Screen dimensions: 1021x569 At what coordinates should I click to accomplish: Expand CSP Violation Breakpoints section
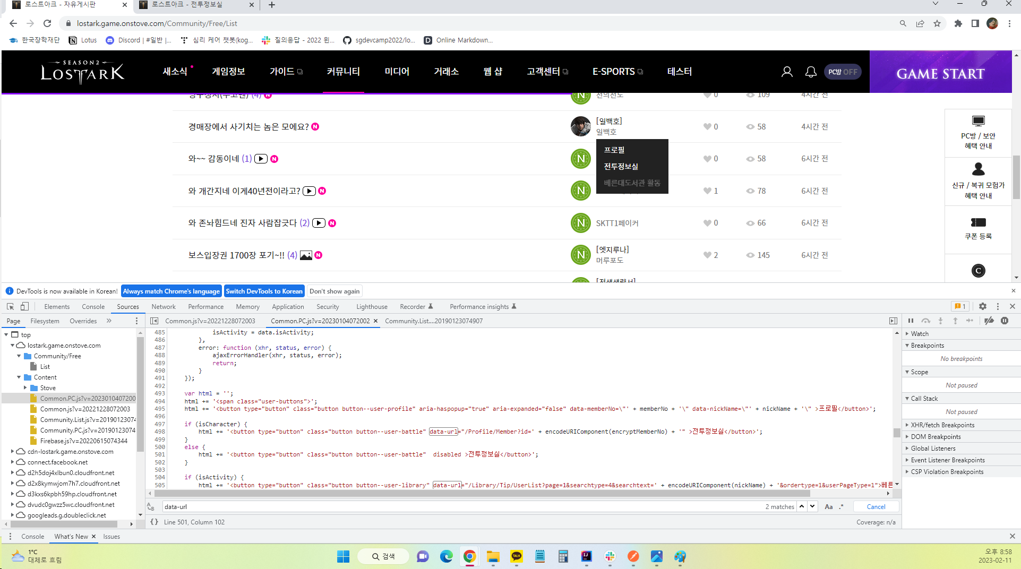pyautogui.click(x=962, y=471)
